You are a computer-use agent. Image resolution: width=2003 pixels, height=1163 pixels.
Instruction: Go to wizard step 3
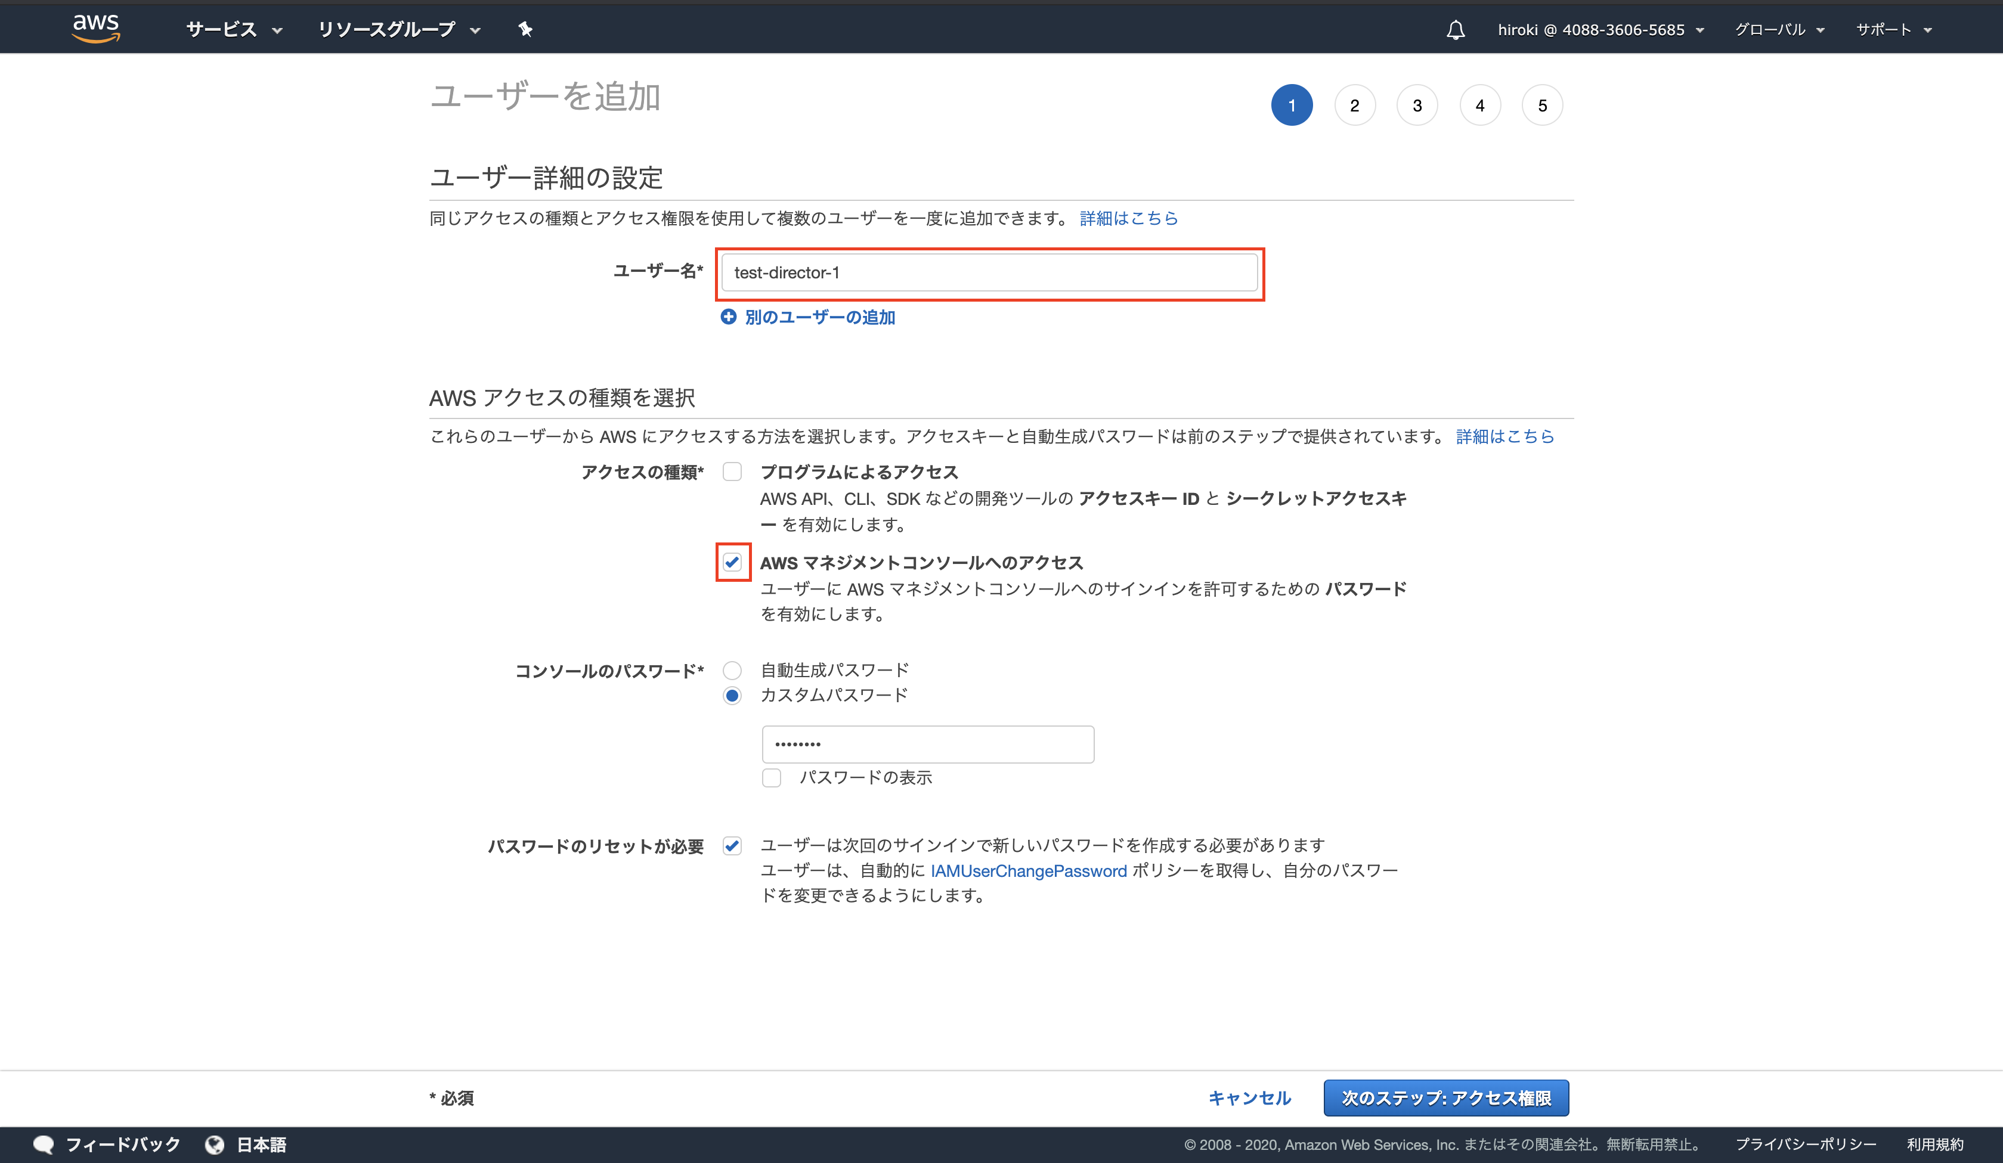[x=1417, y=105]
